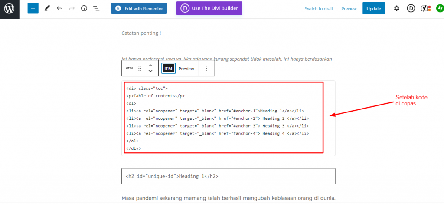Open the Yoast SEO icon
Screen dimensions: 444x204
point(425,9)
